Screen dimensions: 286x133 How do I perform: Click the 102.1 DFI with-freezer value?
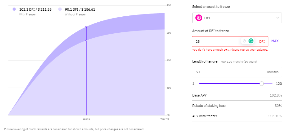click(x=35, y=9)
